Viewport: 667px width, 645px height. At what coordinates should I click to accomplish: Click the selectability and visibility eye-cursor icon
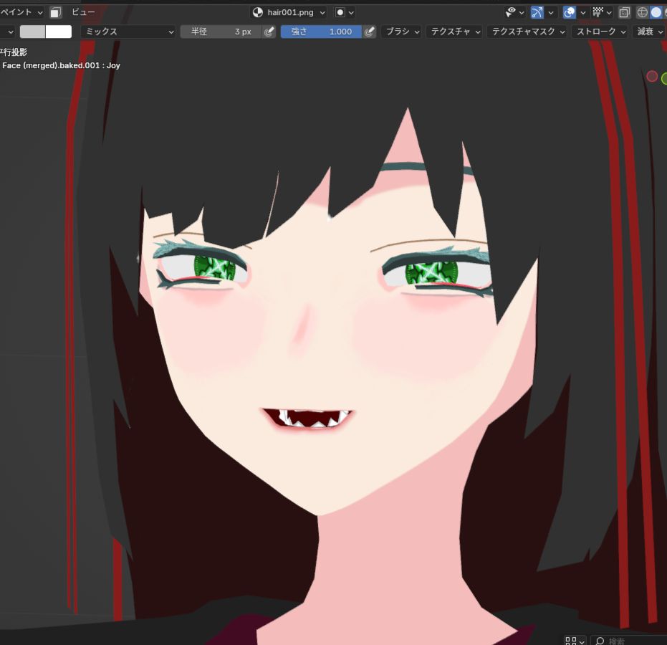510,12
